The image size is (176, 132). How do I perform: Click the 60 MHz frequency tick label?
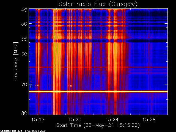pos(24,54)
